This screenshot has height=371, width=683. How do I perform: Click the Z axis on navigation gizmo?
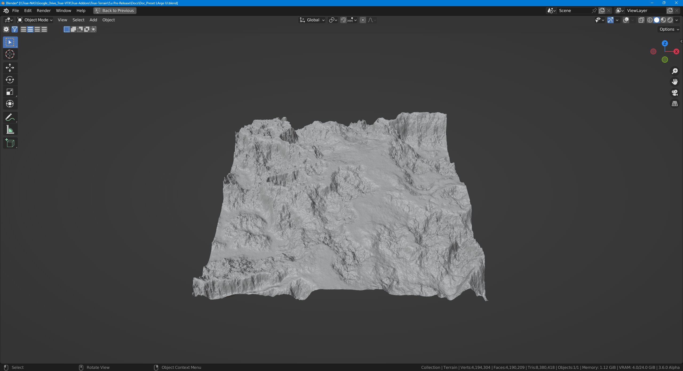[665, 43]
